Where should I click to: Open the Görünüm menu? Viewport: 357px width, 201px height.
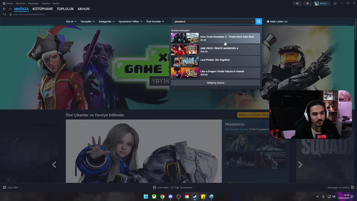20,3
